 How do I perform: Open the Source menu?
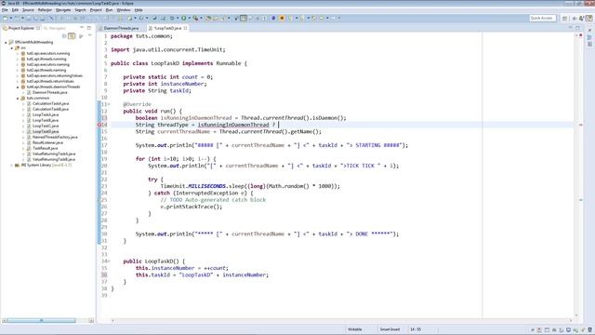click(x=28, y=10)
